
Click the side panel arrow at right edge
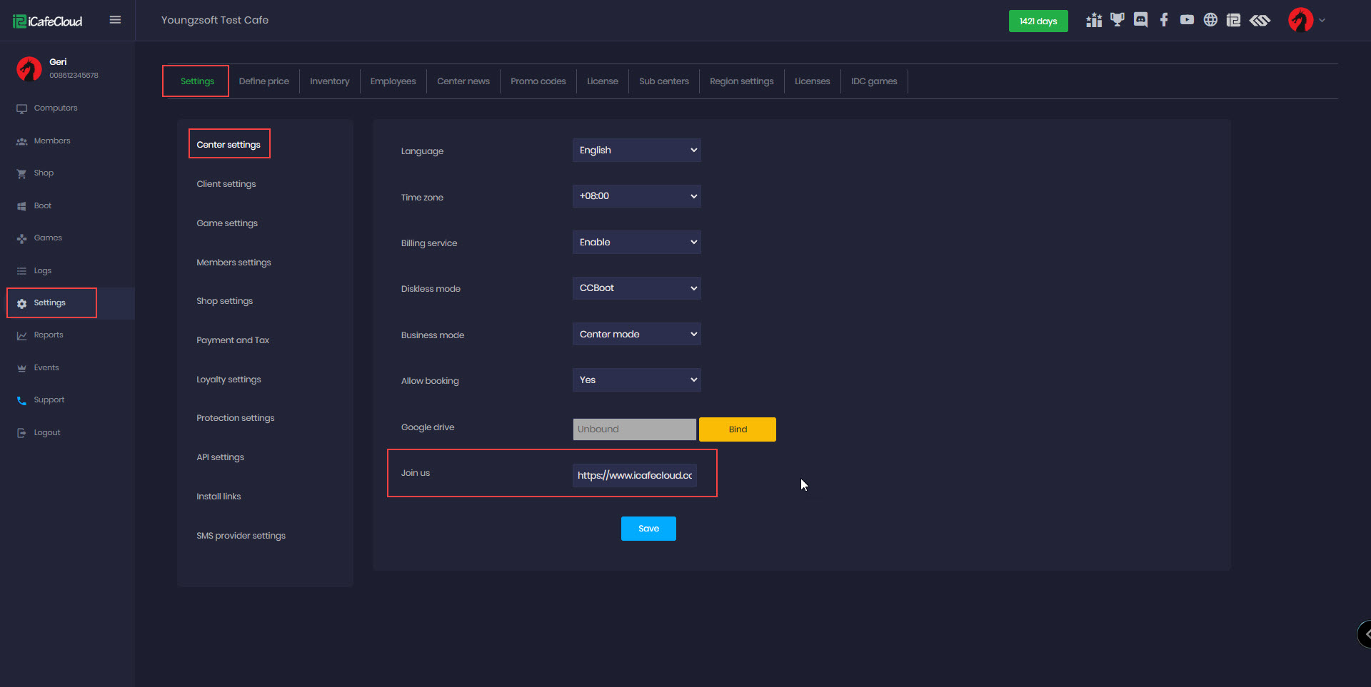coord(1365,633)
